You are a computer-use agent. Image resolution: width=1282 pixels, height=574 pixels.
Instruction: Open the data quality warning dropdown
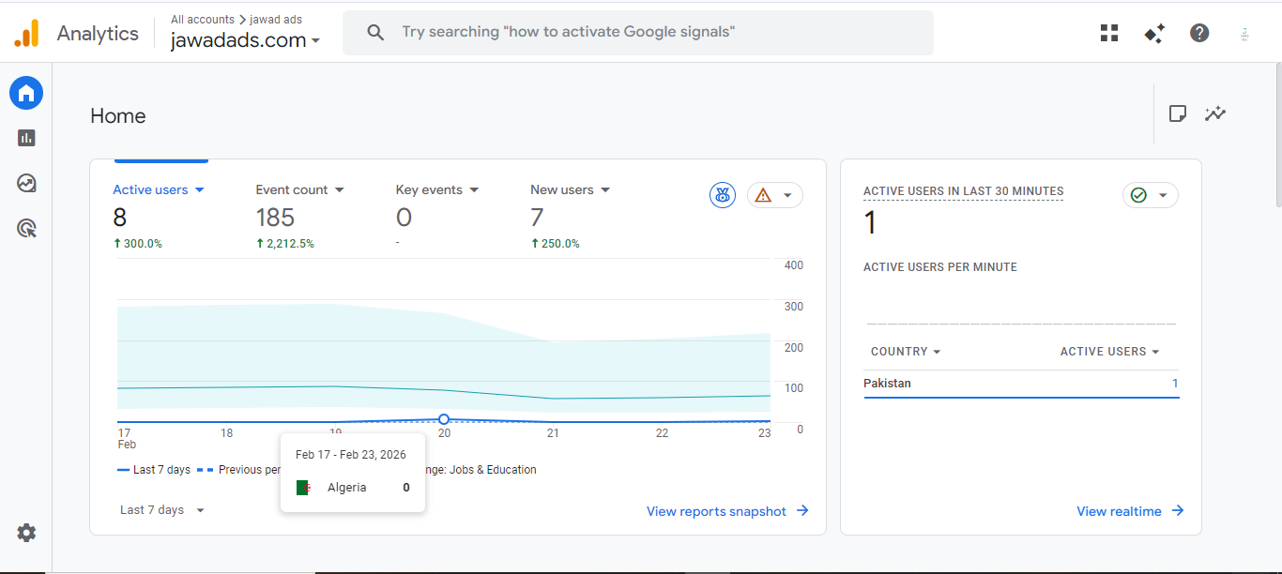(775, 195)
